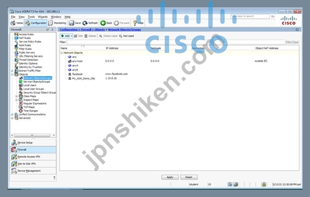Screen dimensions: 310x197
Task: Open the Help menu
Action: coord(68,17)
